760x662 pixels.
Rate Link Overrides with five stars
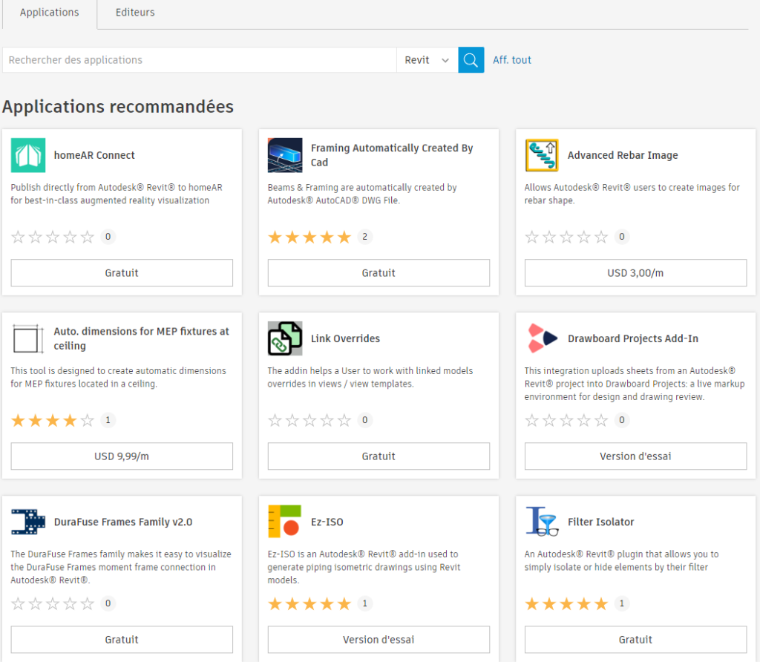(341, 420)
